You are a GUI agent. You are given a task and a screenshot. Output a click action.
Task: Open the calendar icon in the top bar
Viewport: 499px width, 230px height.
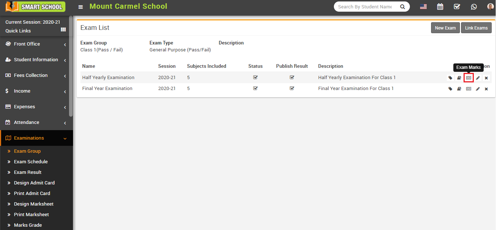[x=440, y=7]
